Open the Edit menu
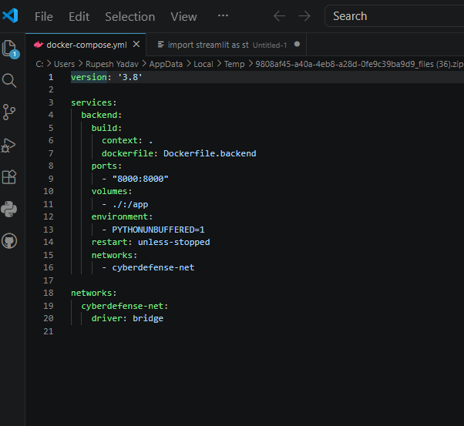Screen dimensions: 464x426 coord(79,17)
